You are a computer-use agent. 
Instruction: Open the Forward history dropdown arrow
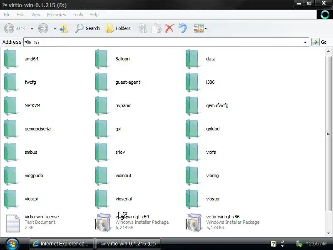(x=55, y=28)
